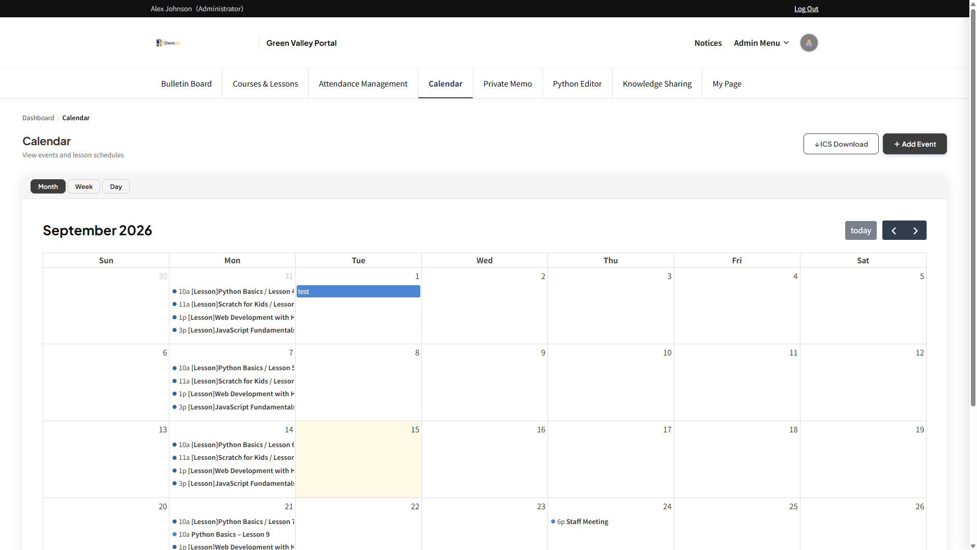Click the Darepo logo icon

point(168,43)
